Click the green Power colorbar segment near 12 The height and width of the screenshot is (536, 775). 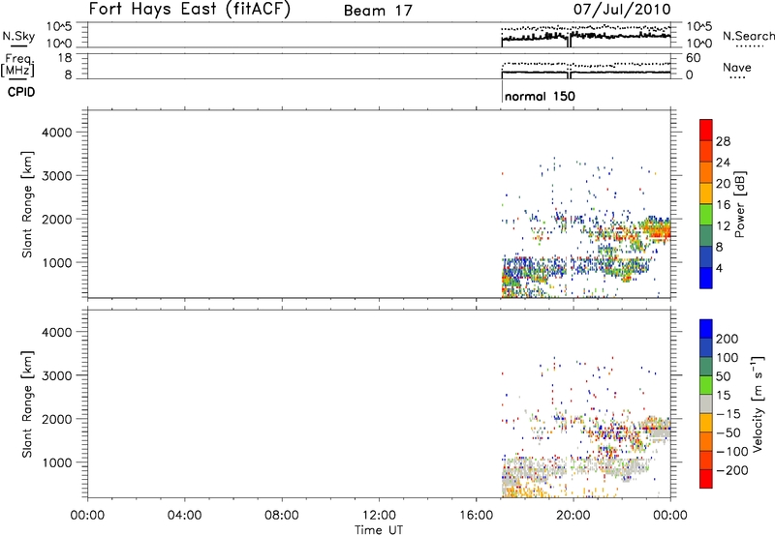coord(706,214)
